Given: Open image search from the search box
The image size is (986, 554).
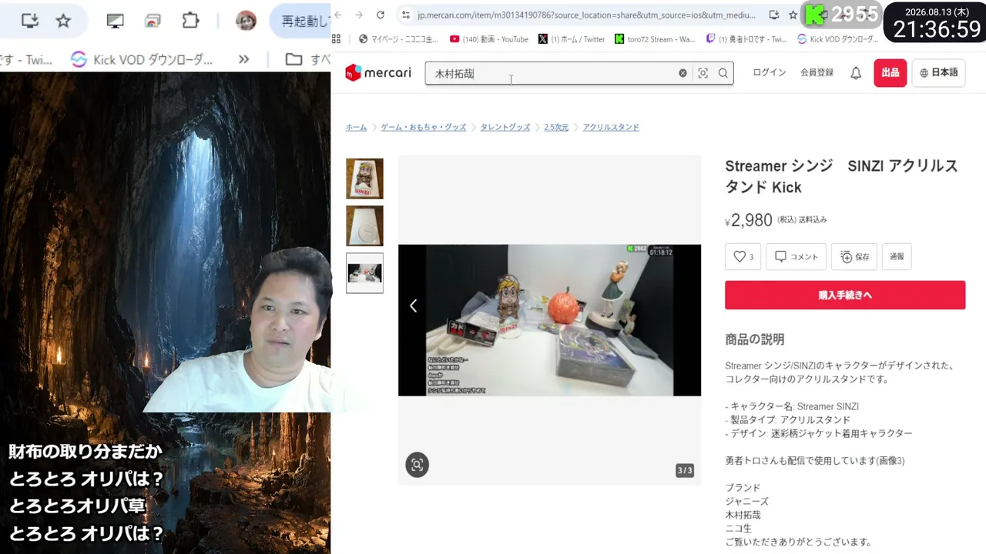Looking at the screenshot, I should click(703, 73).
